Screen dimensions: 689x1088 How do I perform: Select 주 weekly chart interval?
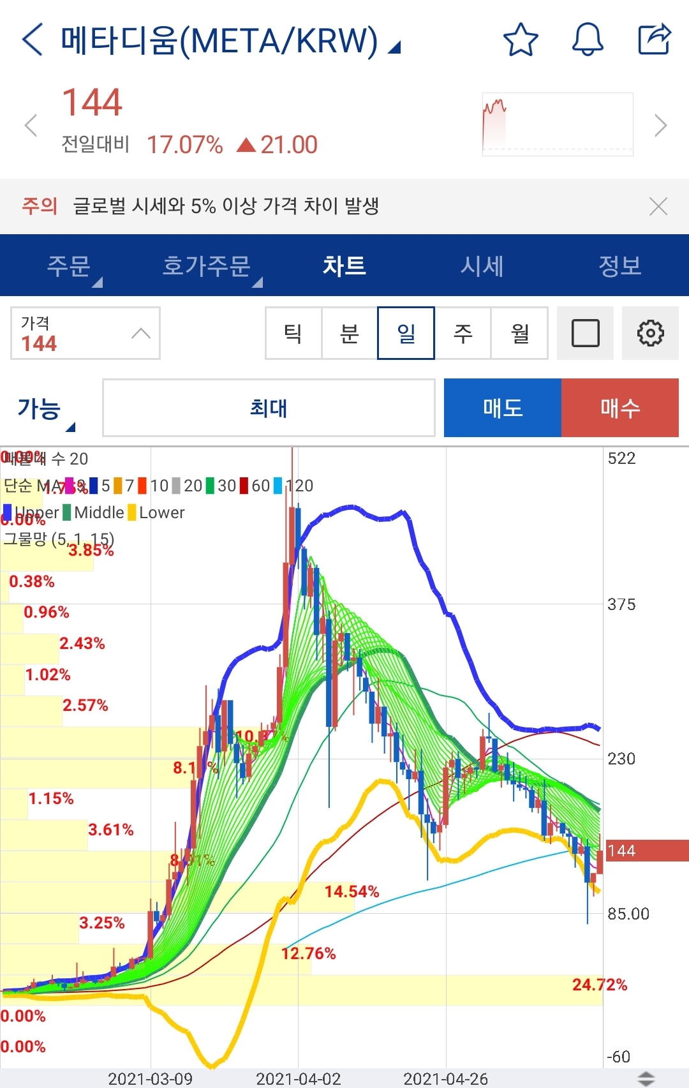point(463,333)
